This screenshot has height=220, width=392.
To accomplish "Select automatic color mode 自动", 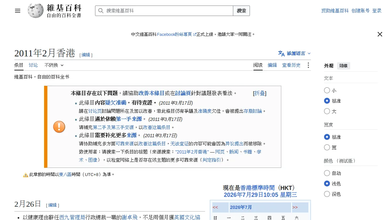I will (x=327, y=173).
